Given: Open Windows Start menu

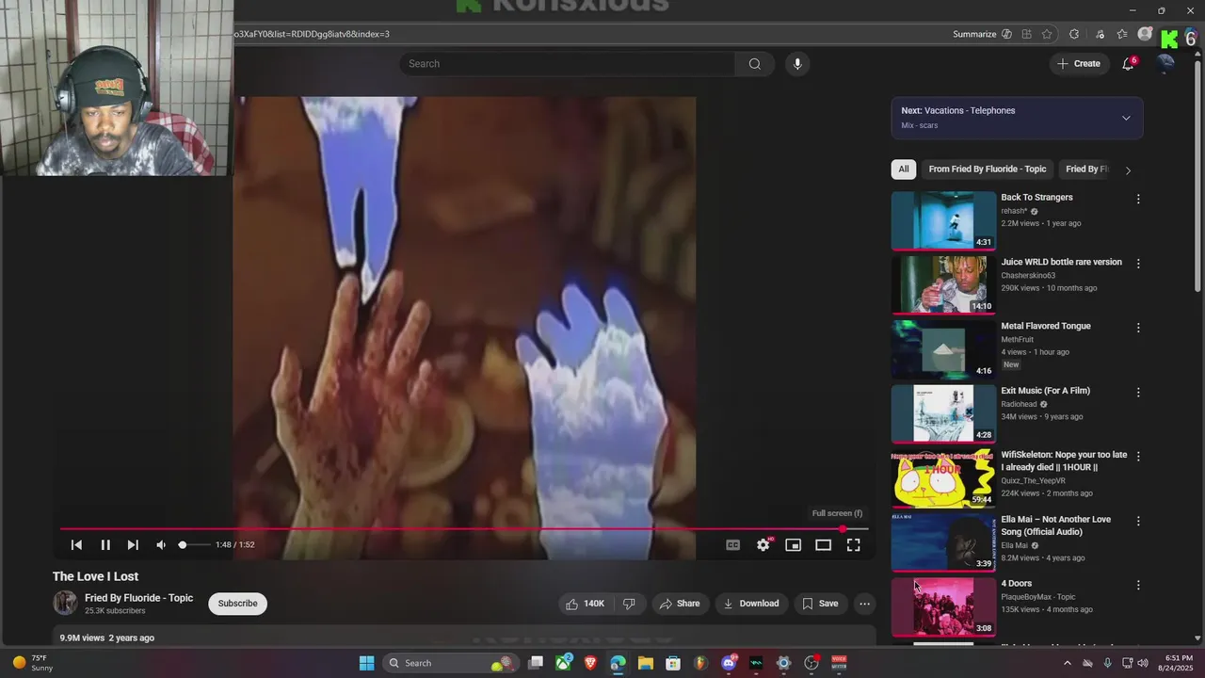Looking at the screenshot, I should click(366, 663).
